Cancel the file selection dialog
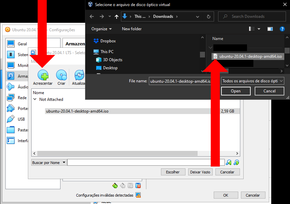This screenshot has width=290, height=204. coord(270,91)
